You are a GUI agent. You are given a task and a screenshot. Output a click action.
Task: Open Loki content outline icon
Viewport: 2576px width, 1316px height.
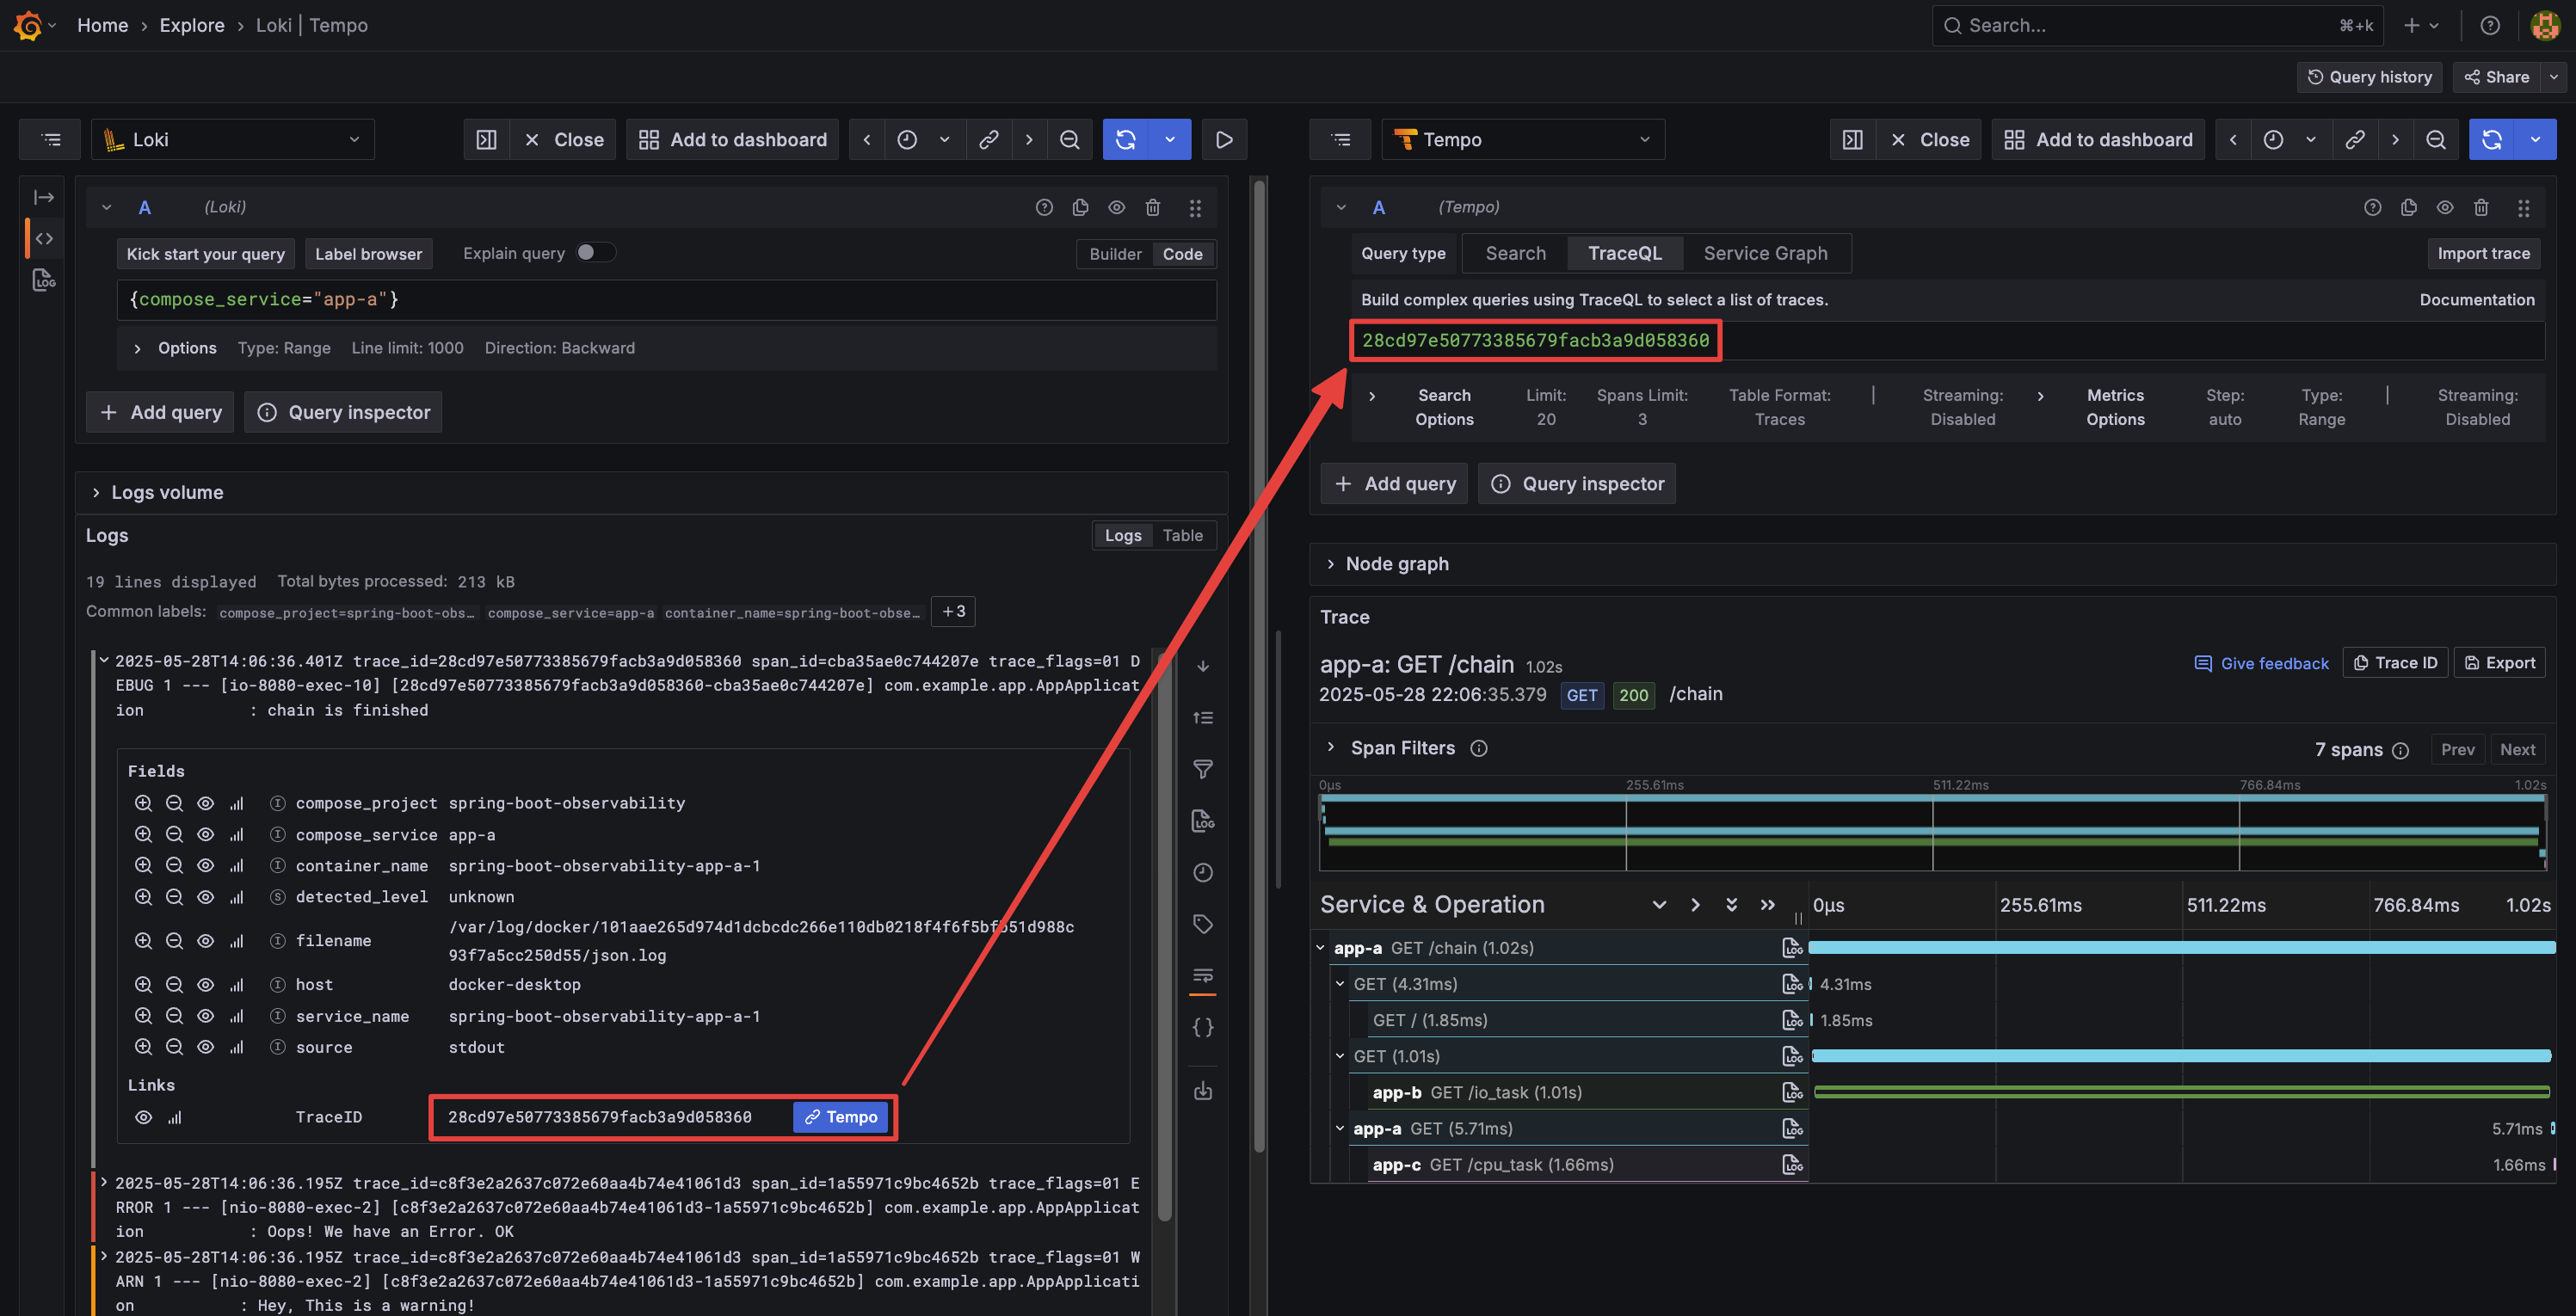tap(50, 140)
